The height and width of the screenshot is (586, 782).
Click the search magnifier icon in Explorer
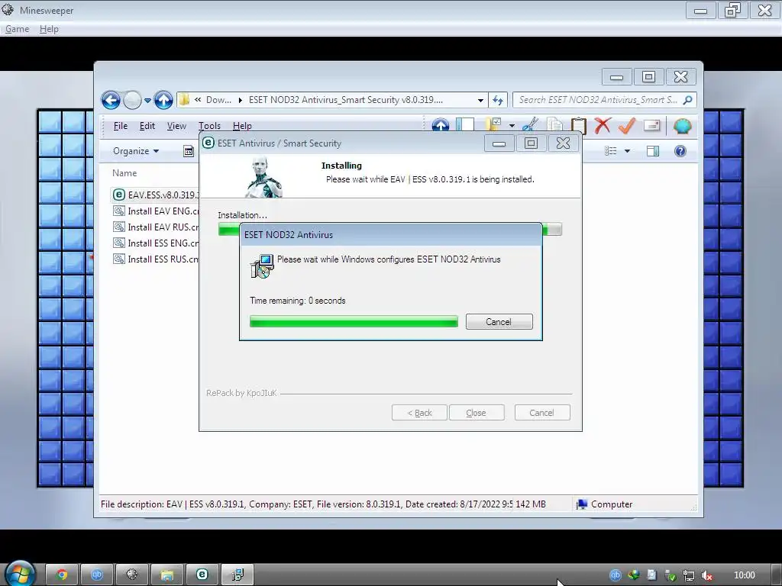point(688,100)
